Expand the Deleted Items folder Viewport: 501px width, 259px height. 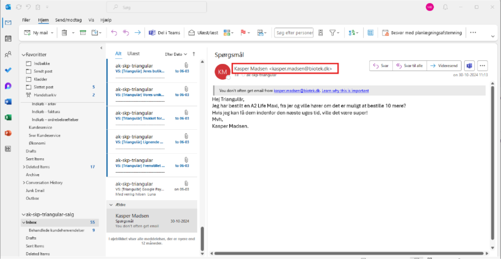[x=24, y=167]
